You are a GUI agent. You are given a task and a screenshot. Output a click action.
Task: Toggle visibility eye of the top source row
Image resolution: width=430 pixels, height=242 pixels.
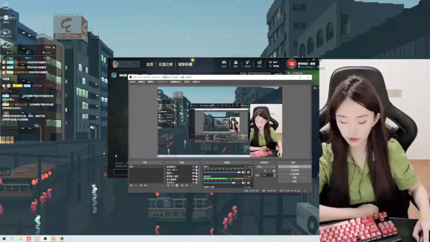click(193, 167)
